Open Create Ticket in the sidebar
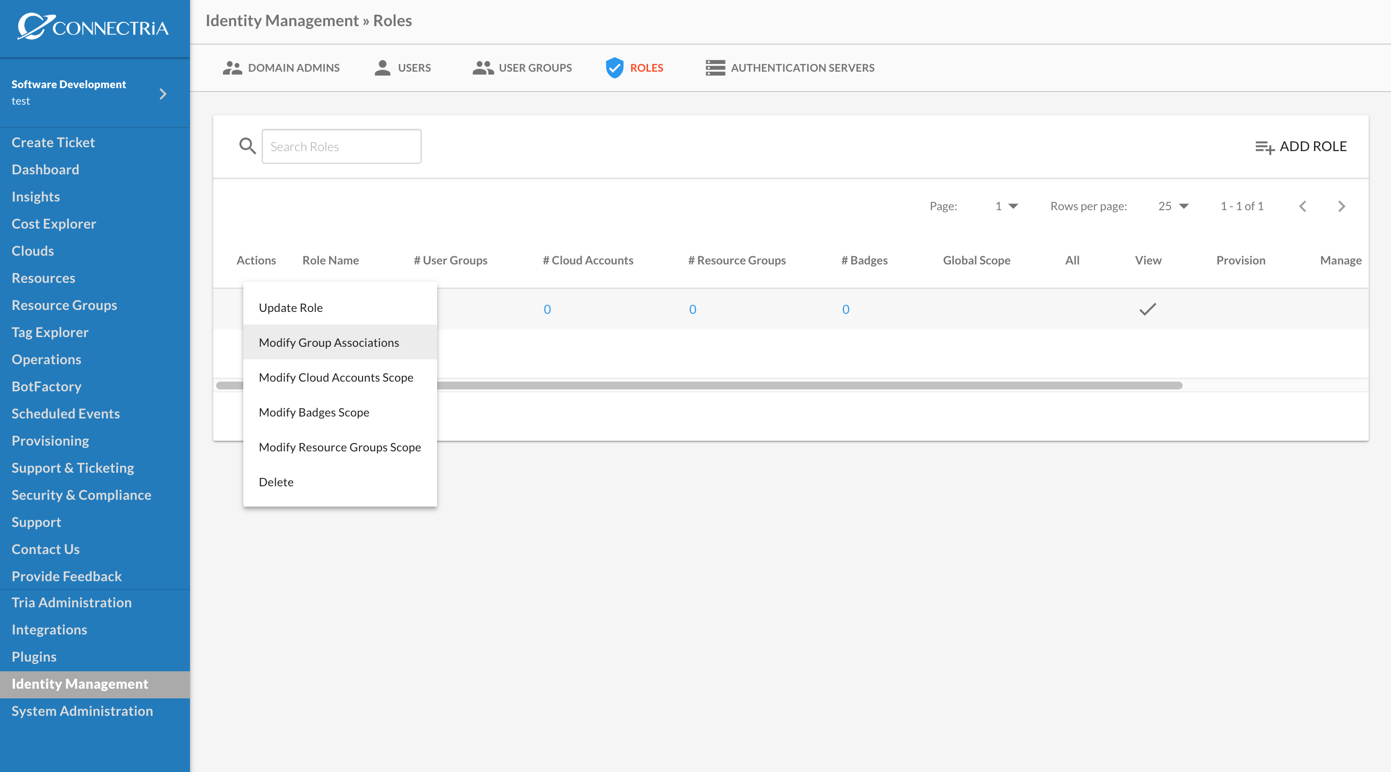1391x772 pixels. (x=53, y=142)
